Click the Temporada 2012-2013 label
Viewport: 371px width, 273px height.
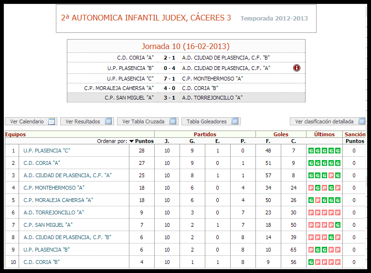(x=274, y=19)
